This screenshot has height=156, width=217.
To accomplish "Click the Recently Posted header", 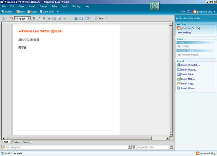I will point(195,51).
